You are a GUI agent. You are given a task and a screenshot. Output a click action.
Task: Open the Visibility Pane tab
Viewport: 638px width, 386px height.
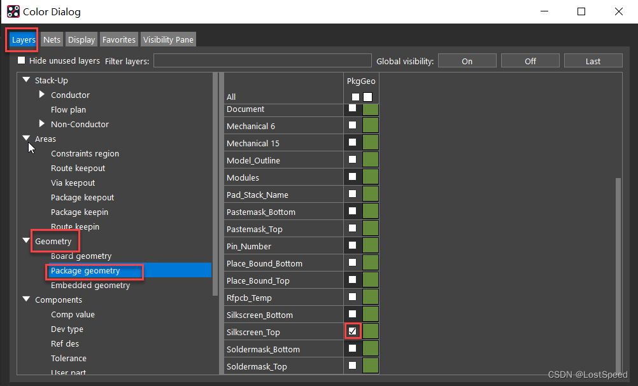168,39
